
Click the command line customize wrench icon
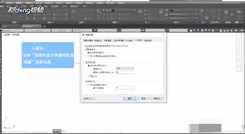59,131
